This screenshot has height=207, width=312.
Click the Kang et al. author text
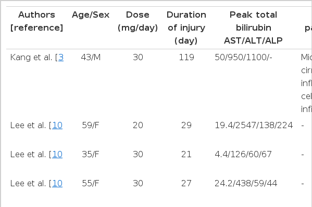[x=31, y=58]
